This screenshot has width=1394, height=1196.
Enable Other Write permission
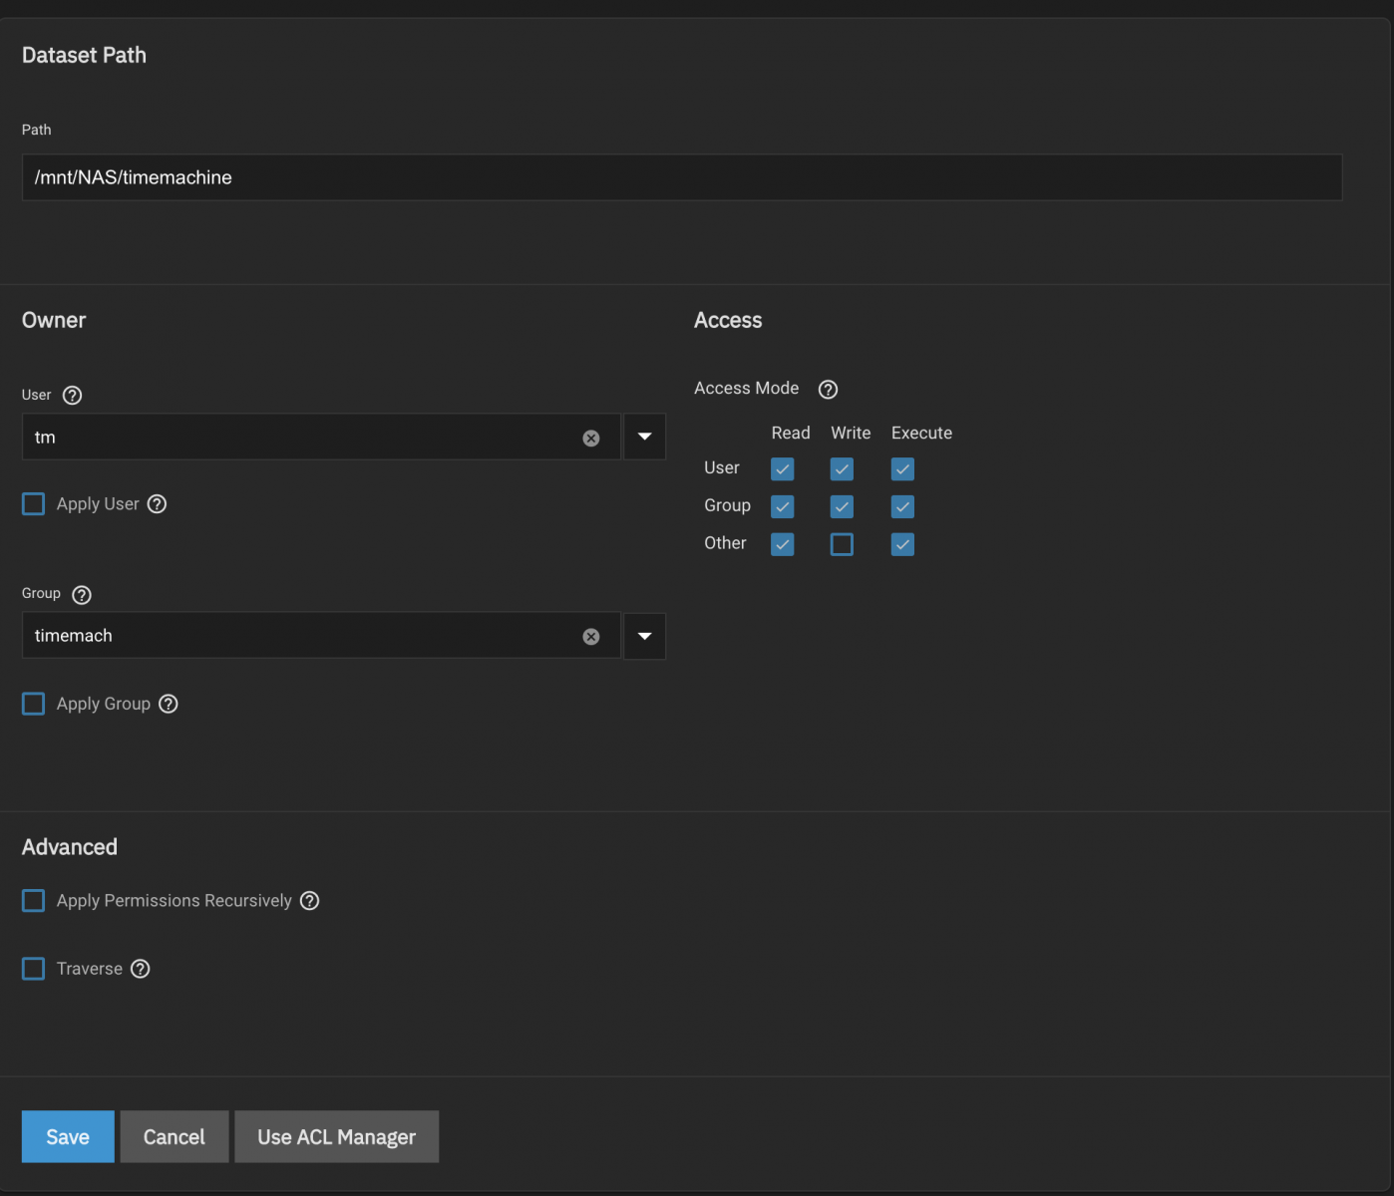pos(843,545)
